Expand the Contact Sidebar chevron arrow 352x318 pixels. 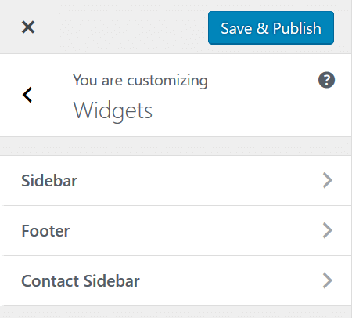(328, 280)
